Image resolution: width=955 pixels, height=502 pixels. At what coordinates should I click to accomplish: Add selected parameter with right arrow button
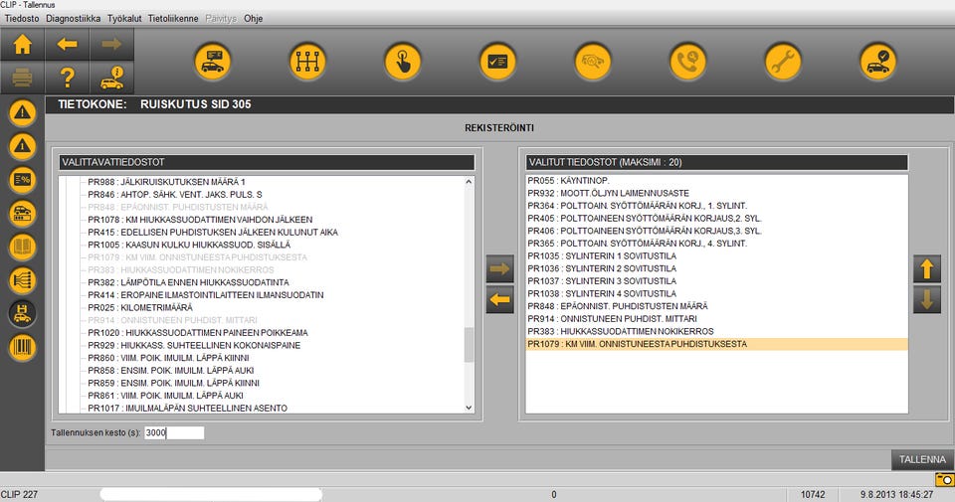[x=499, y=267]
